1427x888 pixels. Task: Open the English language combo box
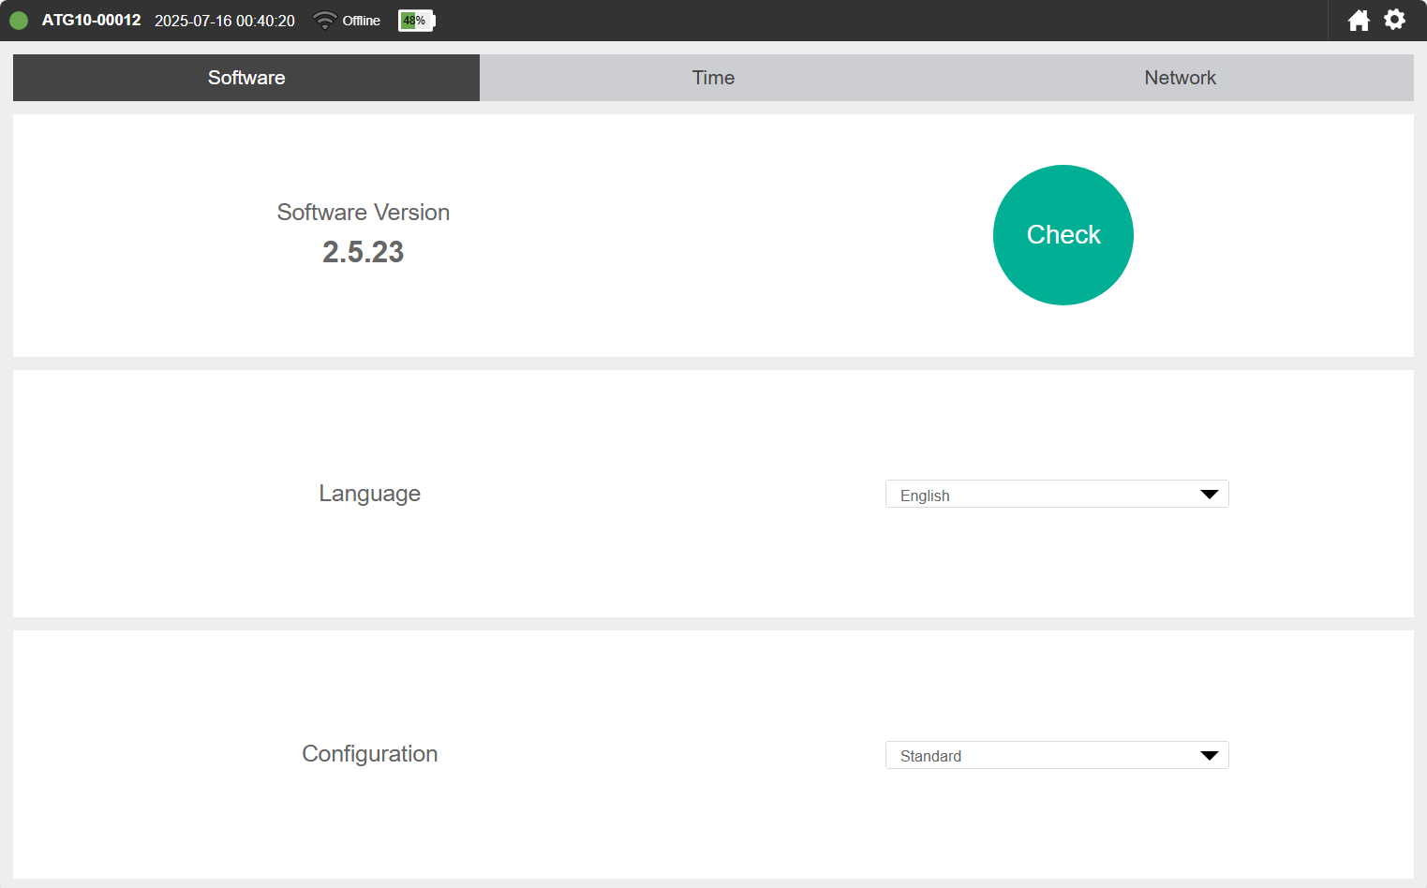[x=1057, y=495]
